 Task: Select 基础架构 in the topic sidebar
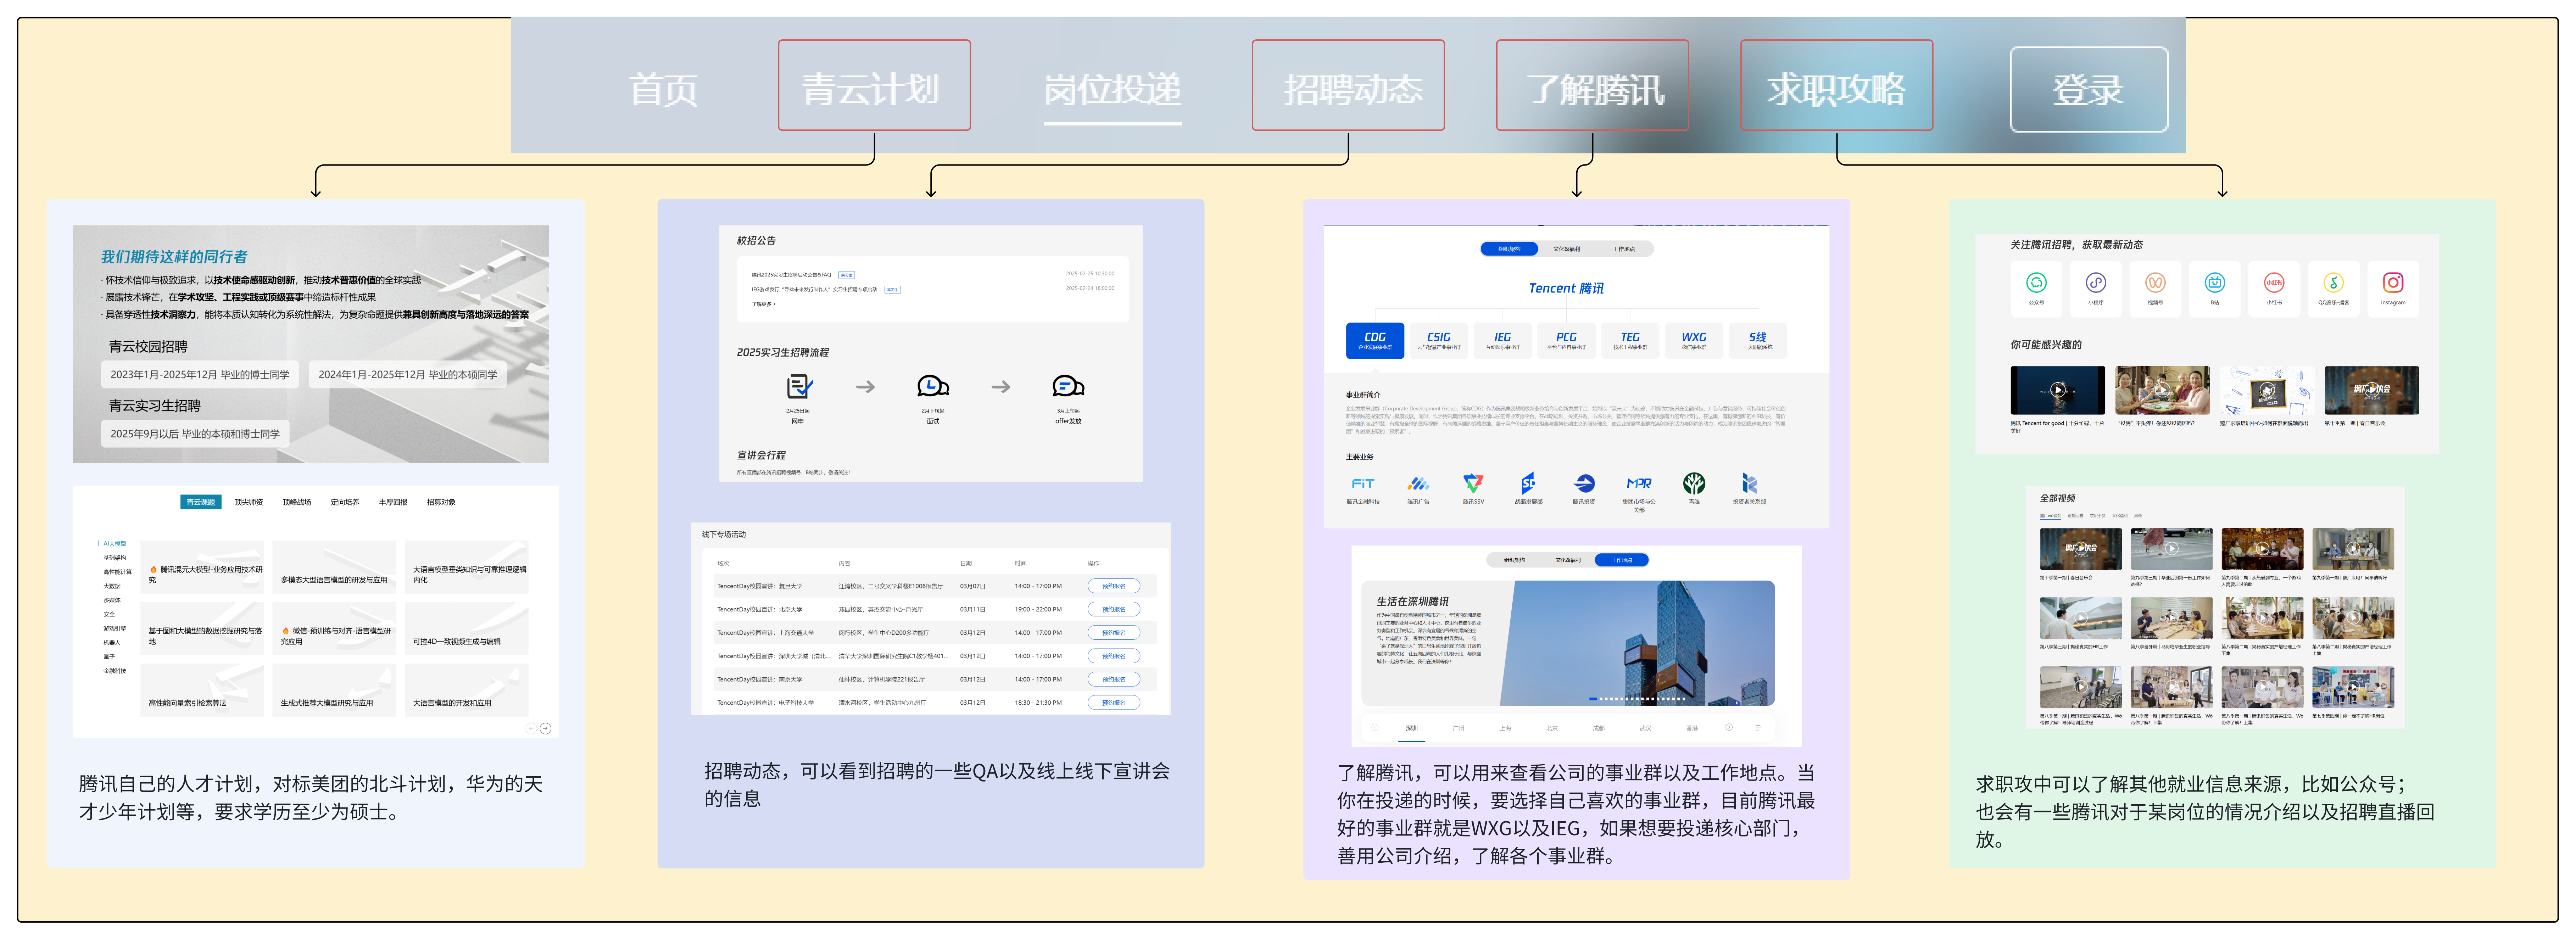pos(114,558)
